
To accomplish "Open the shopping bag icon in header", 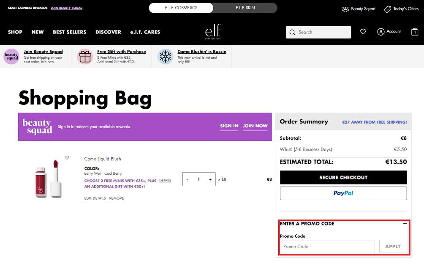I will click(x=415, y=32).
